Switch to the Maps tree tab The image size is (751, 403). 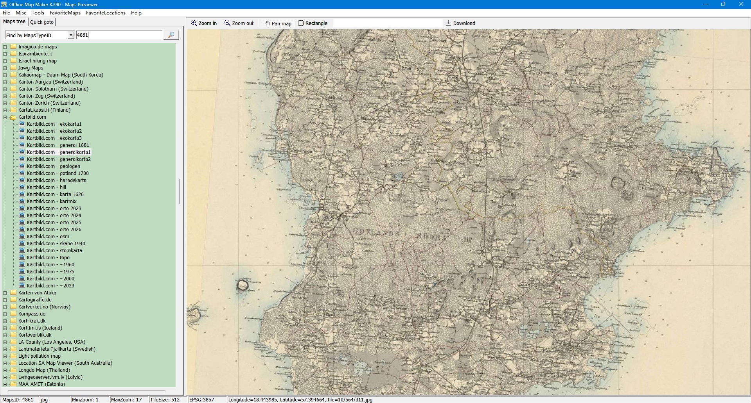14,22
